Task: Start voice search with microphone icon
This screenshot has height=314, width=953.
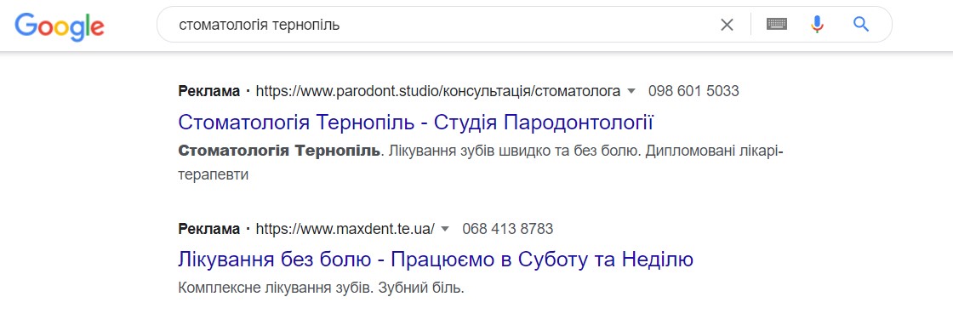Action: (818, 25)
